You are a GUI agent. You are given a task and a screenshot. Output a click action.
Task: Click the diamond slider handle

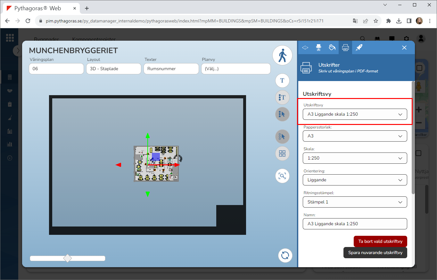[68, 258]
